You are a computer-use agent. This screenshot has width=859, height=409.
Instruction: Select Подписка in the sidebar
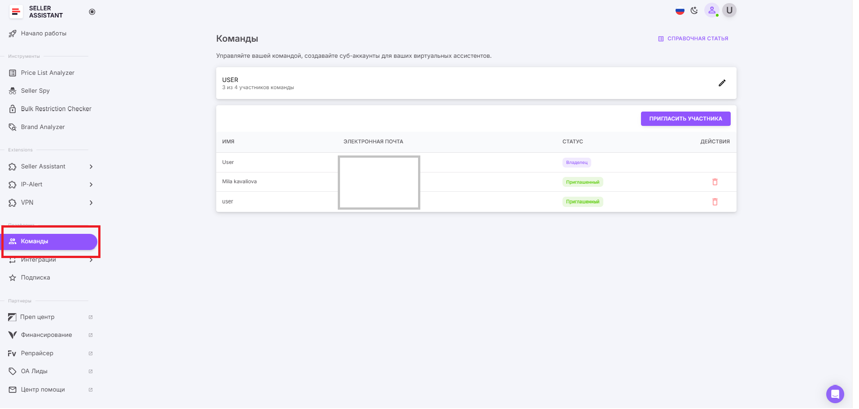(x=35, y=278)
